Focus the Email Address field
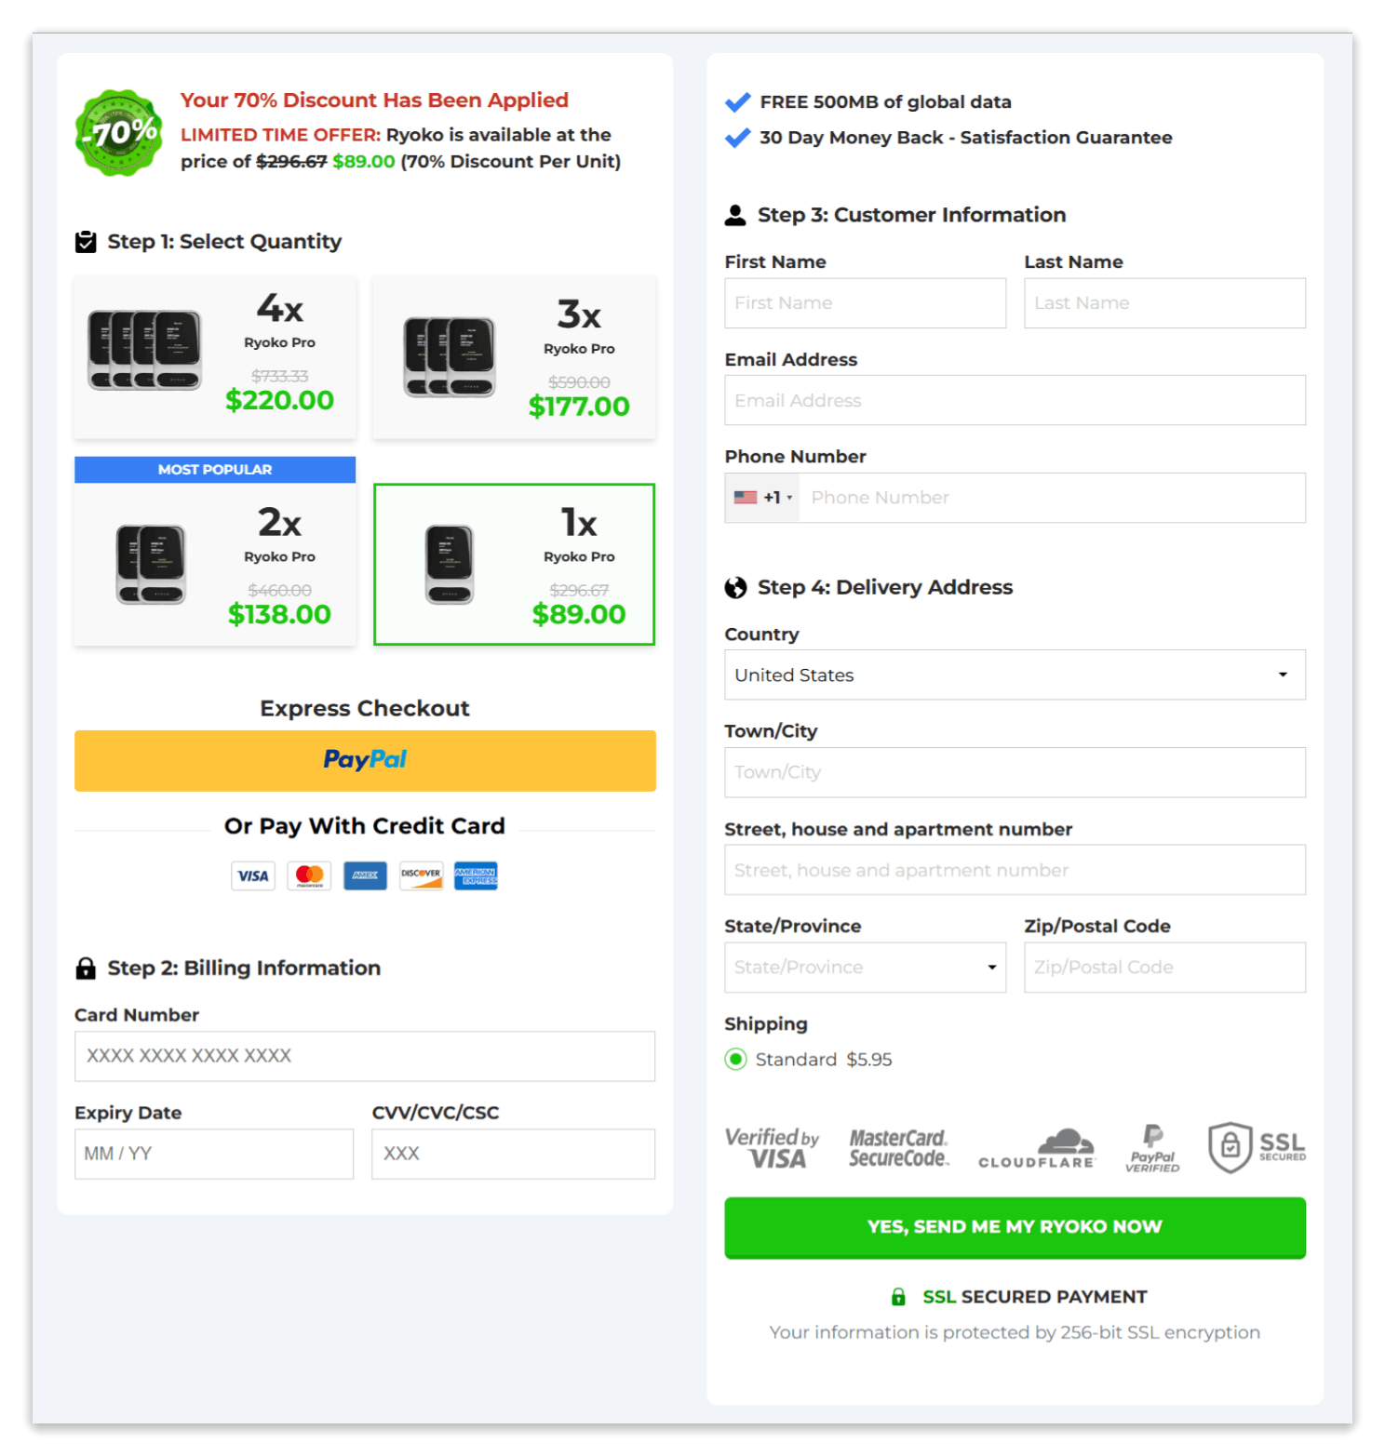 click(x=1015, y=400)
